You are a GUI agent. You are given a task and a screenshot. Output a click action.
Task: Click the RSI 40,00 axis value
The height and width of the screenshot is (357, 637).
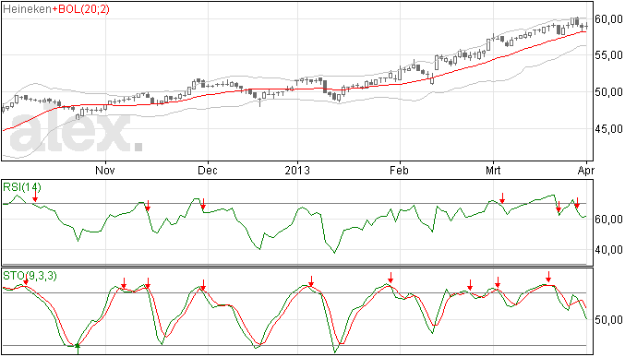[x=609, y=250]
